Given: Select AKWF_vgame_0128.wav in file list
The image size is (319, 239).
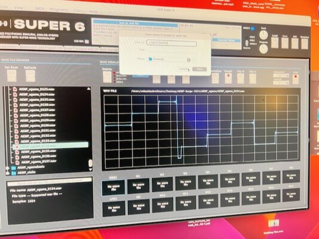Looking at the screenshot, I should 37,115.
